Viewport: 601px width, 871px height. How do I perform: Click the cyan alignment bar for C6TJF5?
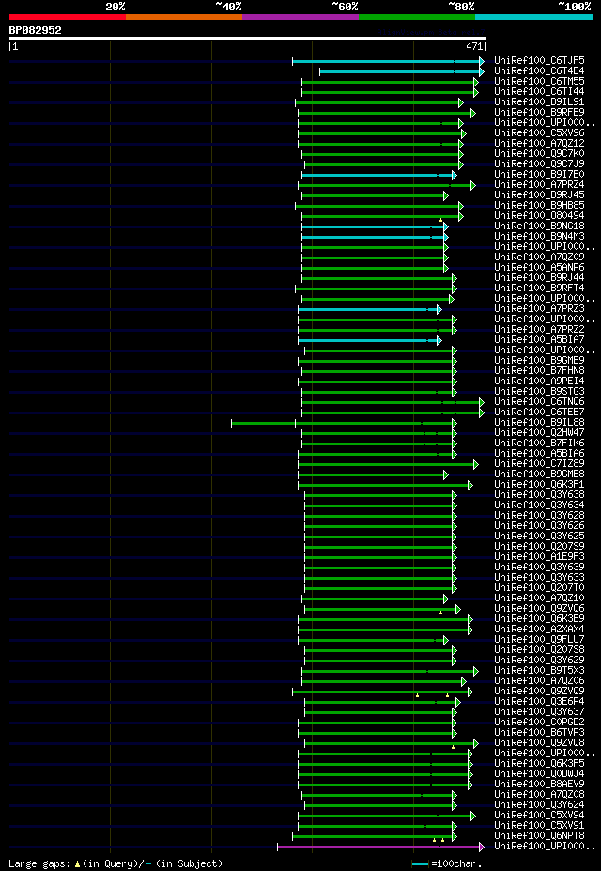pos(389,61)
